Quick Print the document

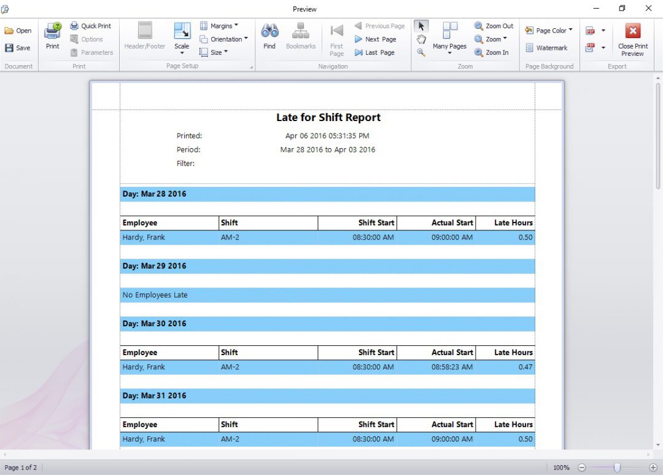point(91,25)
